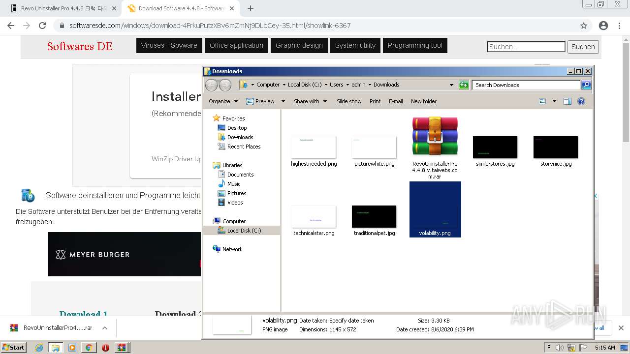Click the Windows Start button
Viewport: 630px width, 354px height.
coord(14,348)
